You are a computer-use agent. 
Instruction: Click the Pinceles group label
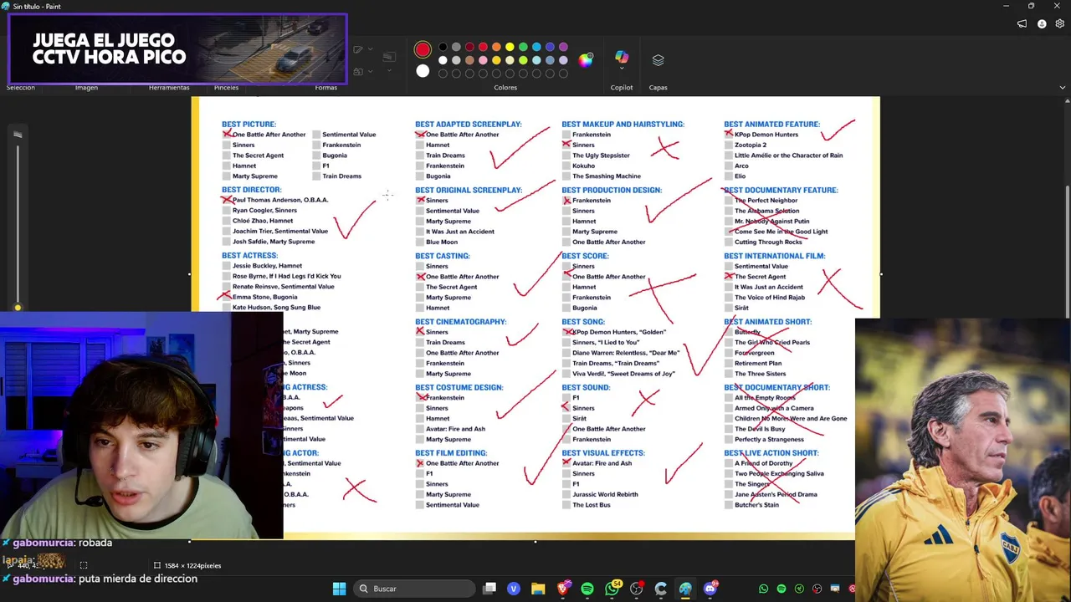[226, 87]
